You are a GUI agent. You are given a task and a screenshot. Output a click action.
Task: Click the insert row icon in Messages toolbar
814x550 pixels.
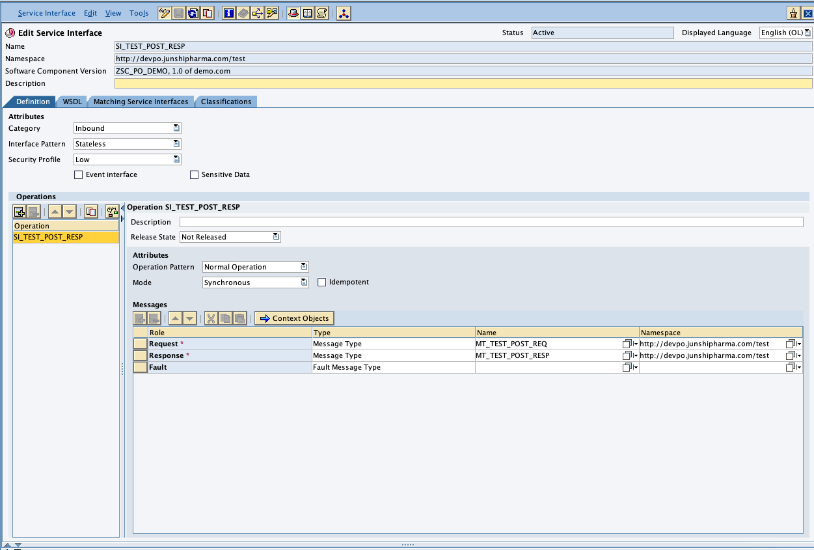[x=139, y=318]
